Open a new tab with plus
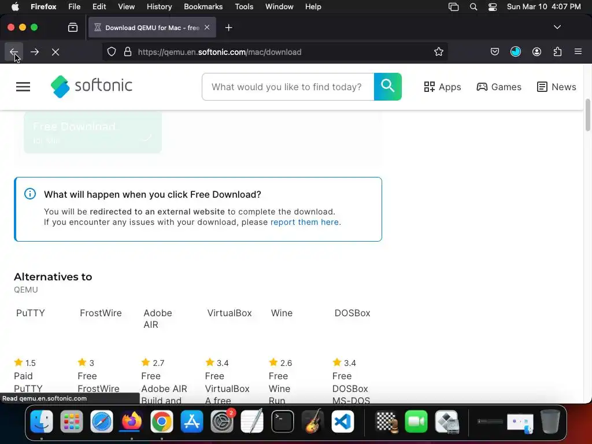This screenshot has height=444, width=592. (228, 28)
